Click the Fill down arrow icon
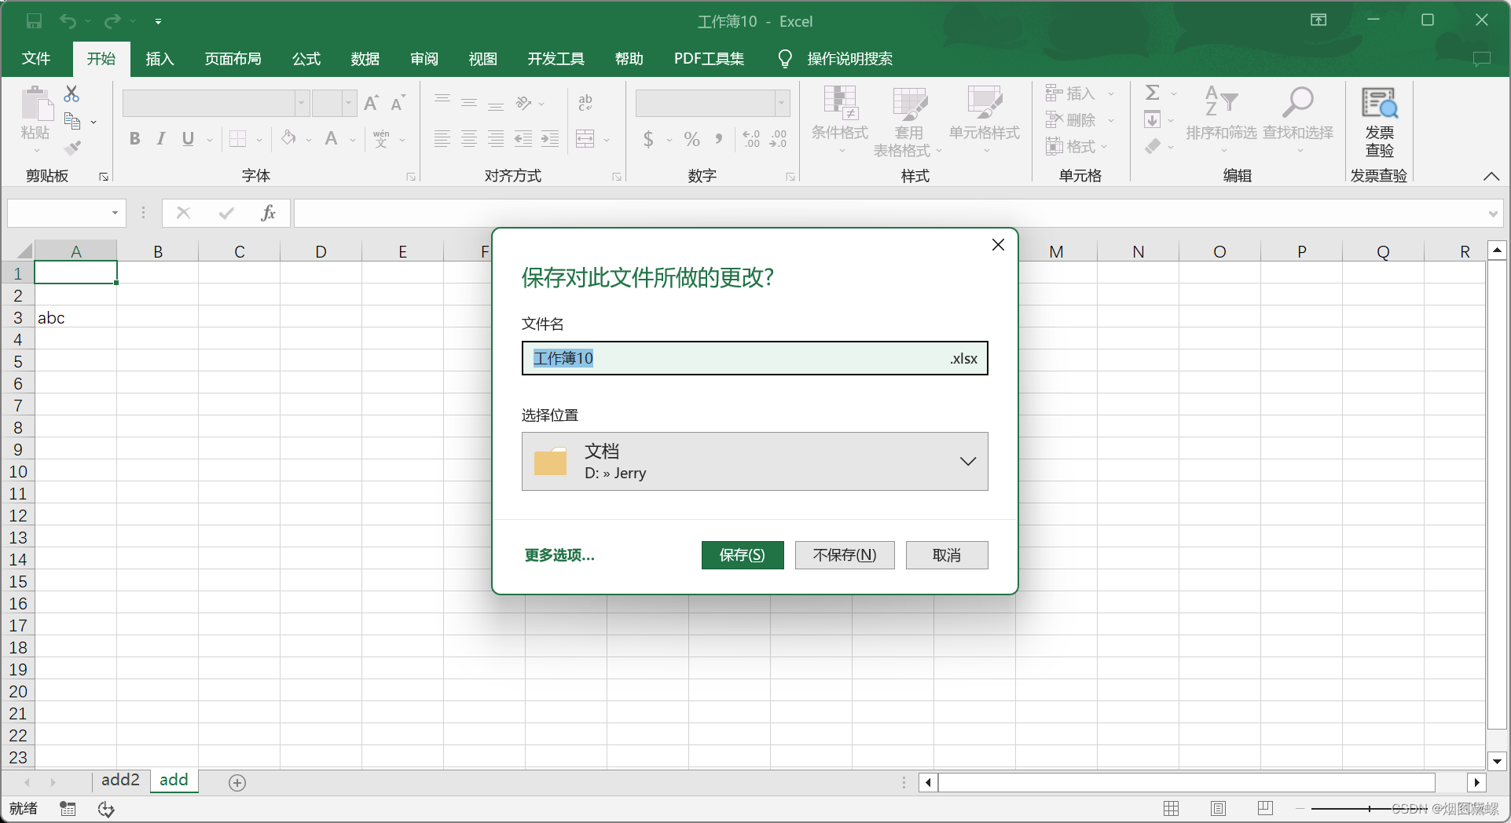The width and height of the screenshot is (1511, 823). [1153, 120]
